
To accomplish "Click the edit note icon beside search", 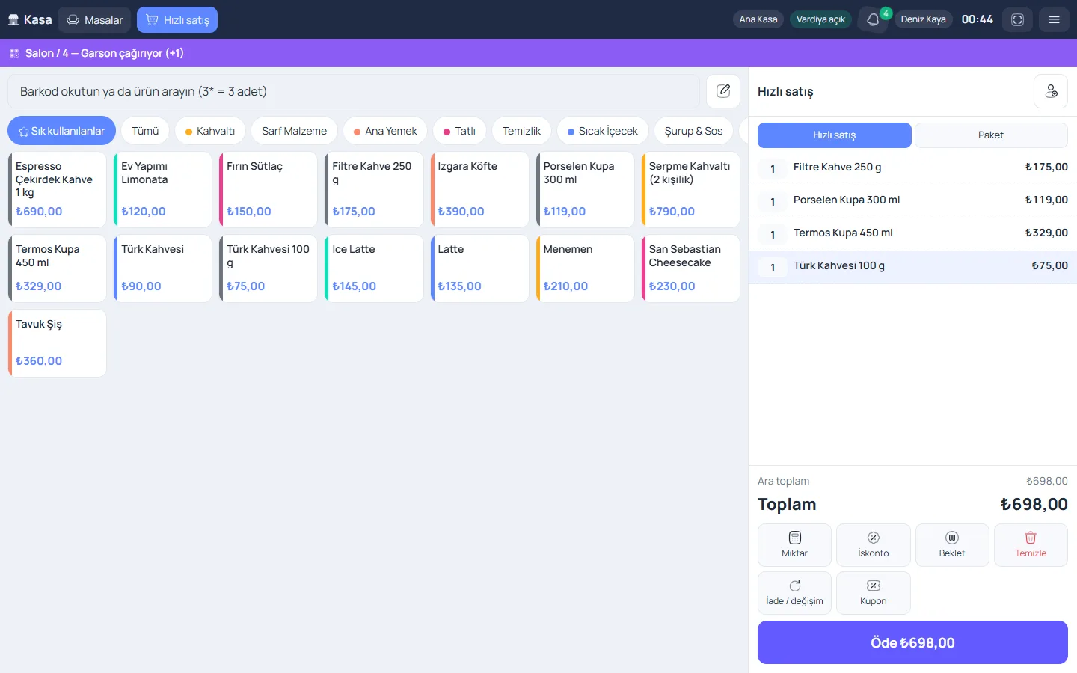I will pyautogui.click(x=723, y=91).
